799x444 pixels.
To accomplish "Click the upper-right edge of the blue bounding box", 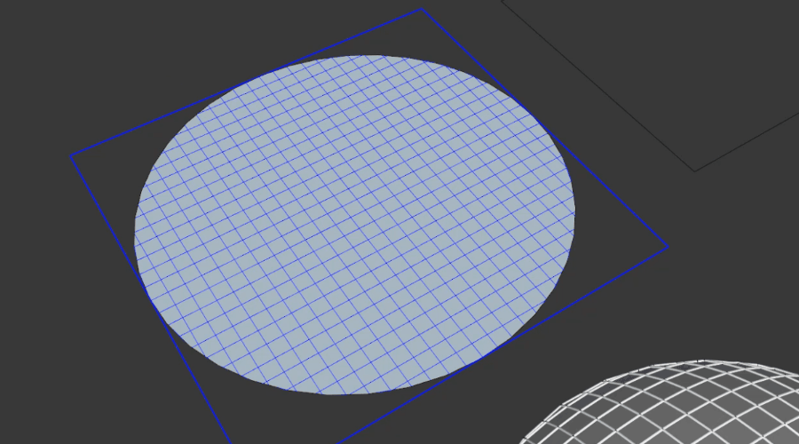I will click(x=544, y=128).
